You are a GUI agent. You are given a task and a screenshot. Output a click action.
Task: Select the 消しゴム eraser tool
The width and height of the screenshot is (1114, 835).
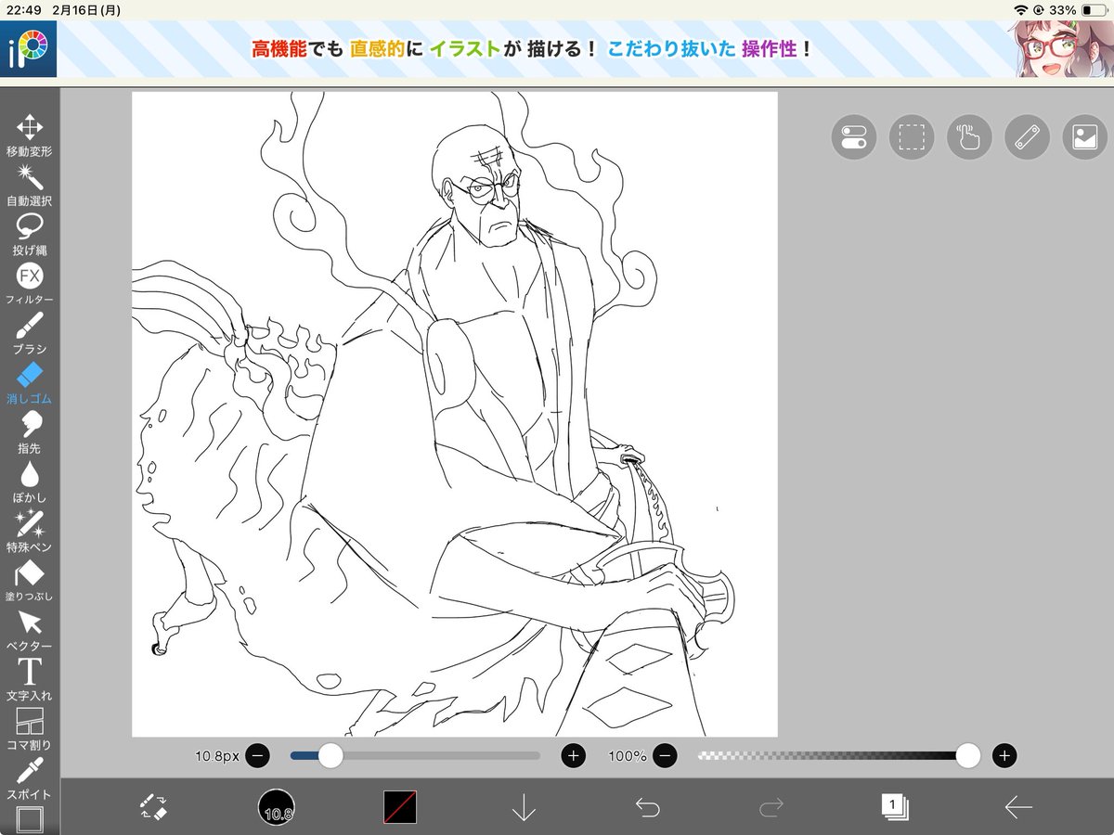coord(30,383)
